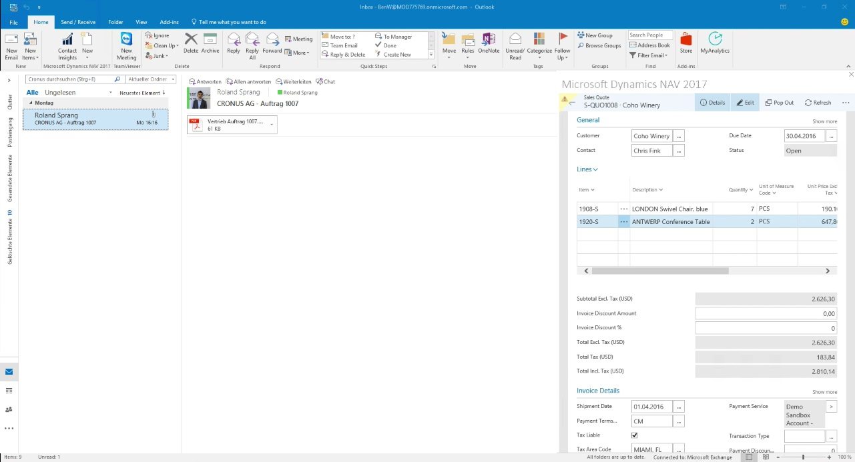Select the Roland Sprang email in list
Screen dimensions: 855x462
[x=95, y=119]
